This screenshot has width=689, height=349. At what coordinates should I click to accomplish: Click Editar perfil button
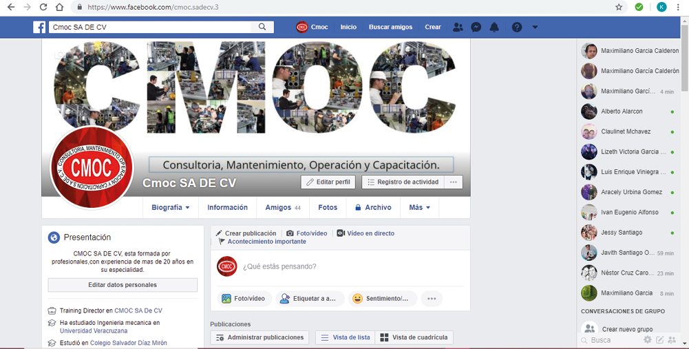coord(328,182)
